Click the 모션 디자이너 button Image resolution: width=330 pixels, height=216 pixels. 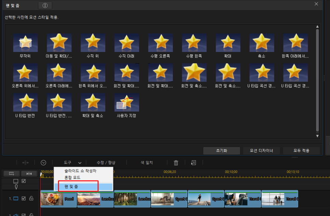coord(261,151)
